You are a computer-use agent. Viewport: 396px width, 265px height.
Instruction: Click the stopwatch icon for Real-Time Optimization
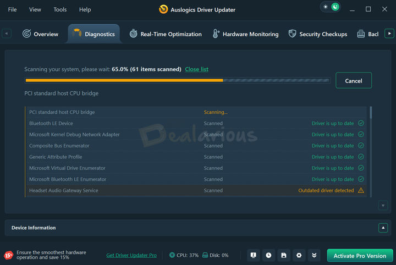(x=133, y=34)
